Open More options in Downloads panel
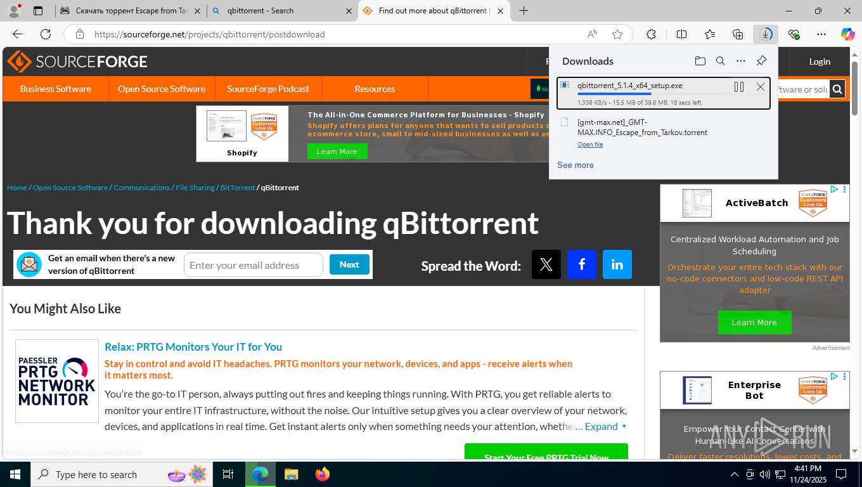 click(741, 61)
